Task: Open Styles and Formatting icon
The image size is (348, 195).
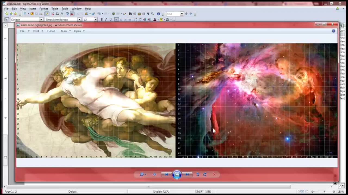Action: [x=7, y=19]
